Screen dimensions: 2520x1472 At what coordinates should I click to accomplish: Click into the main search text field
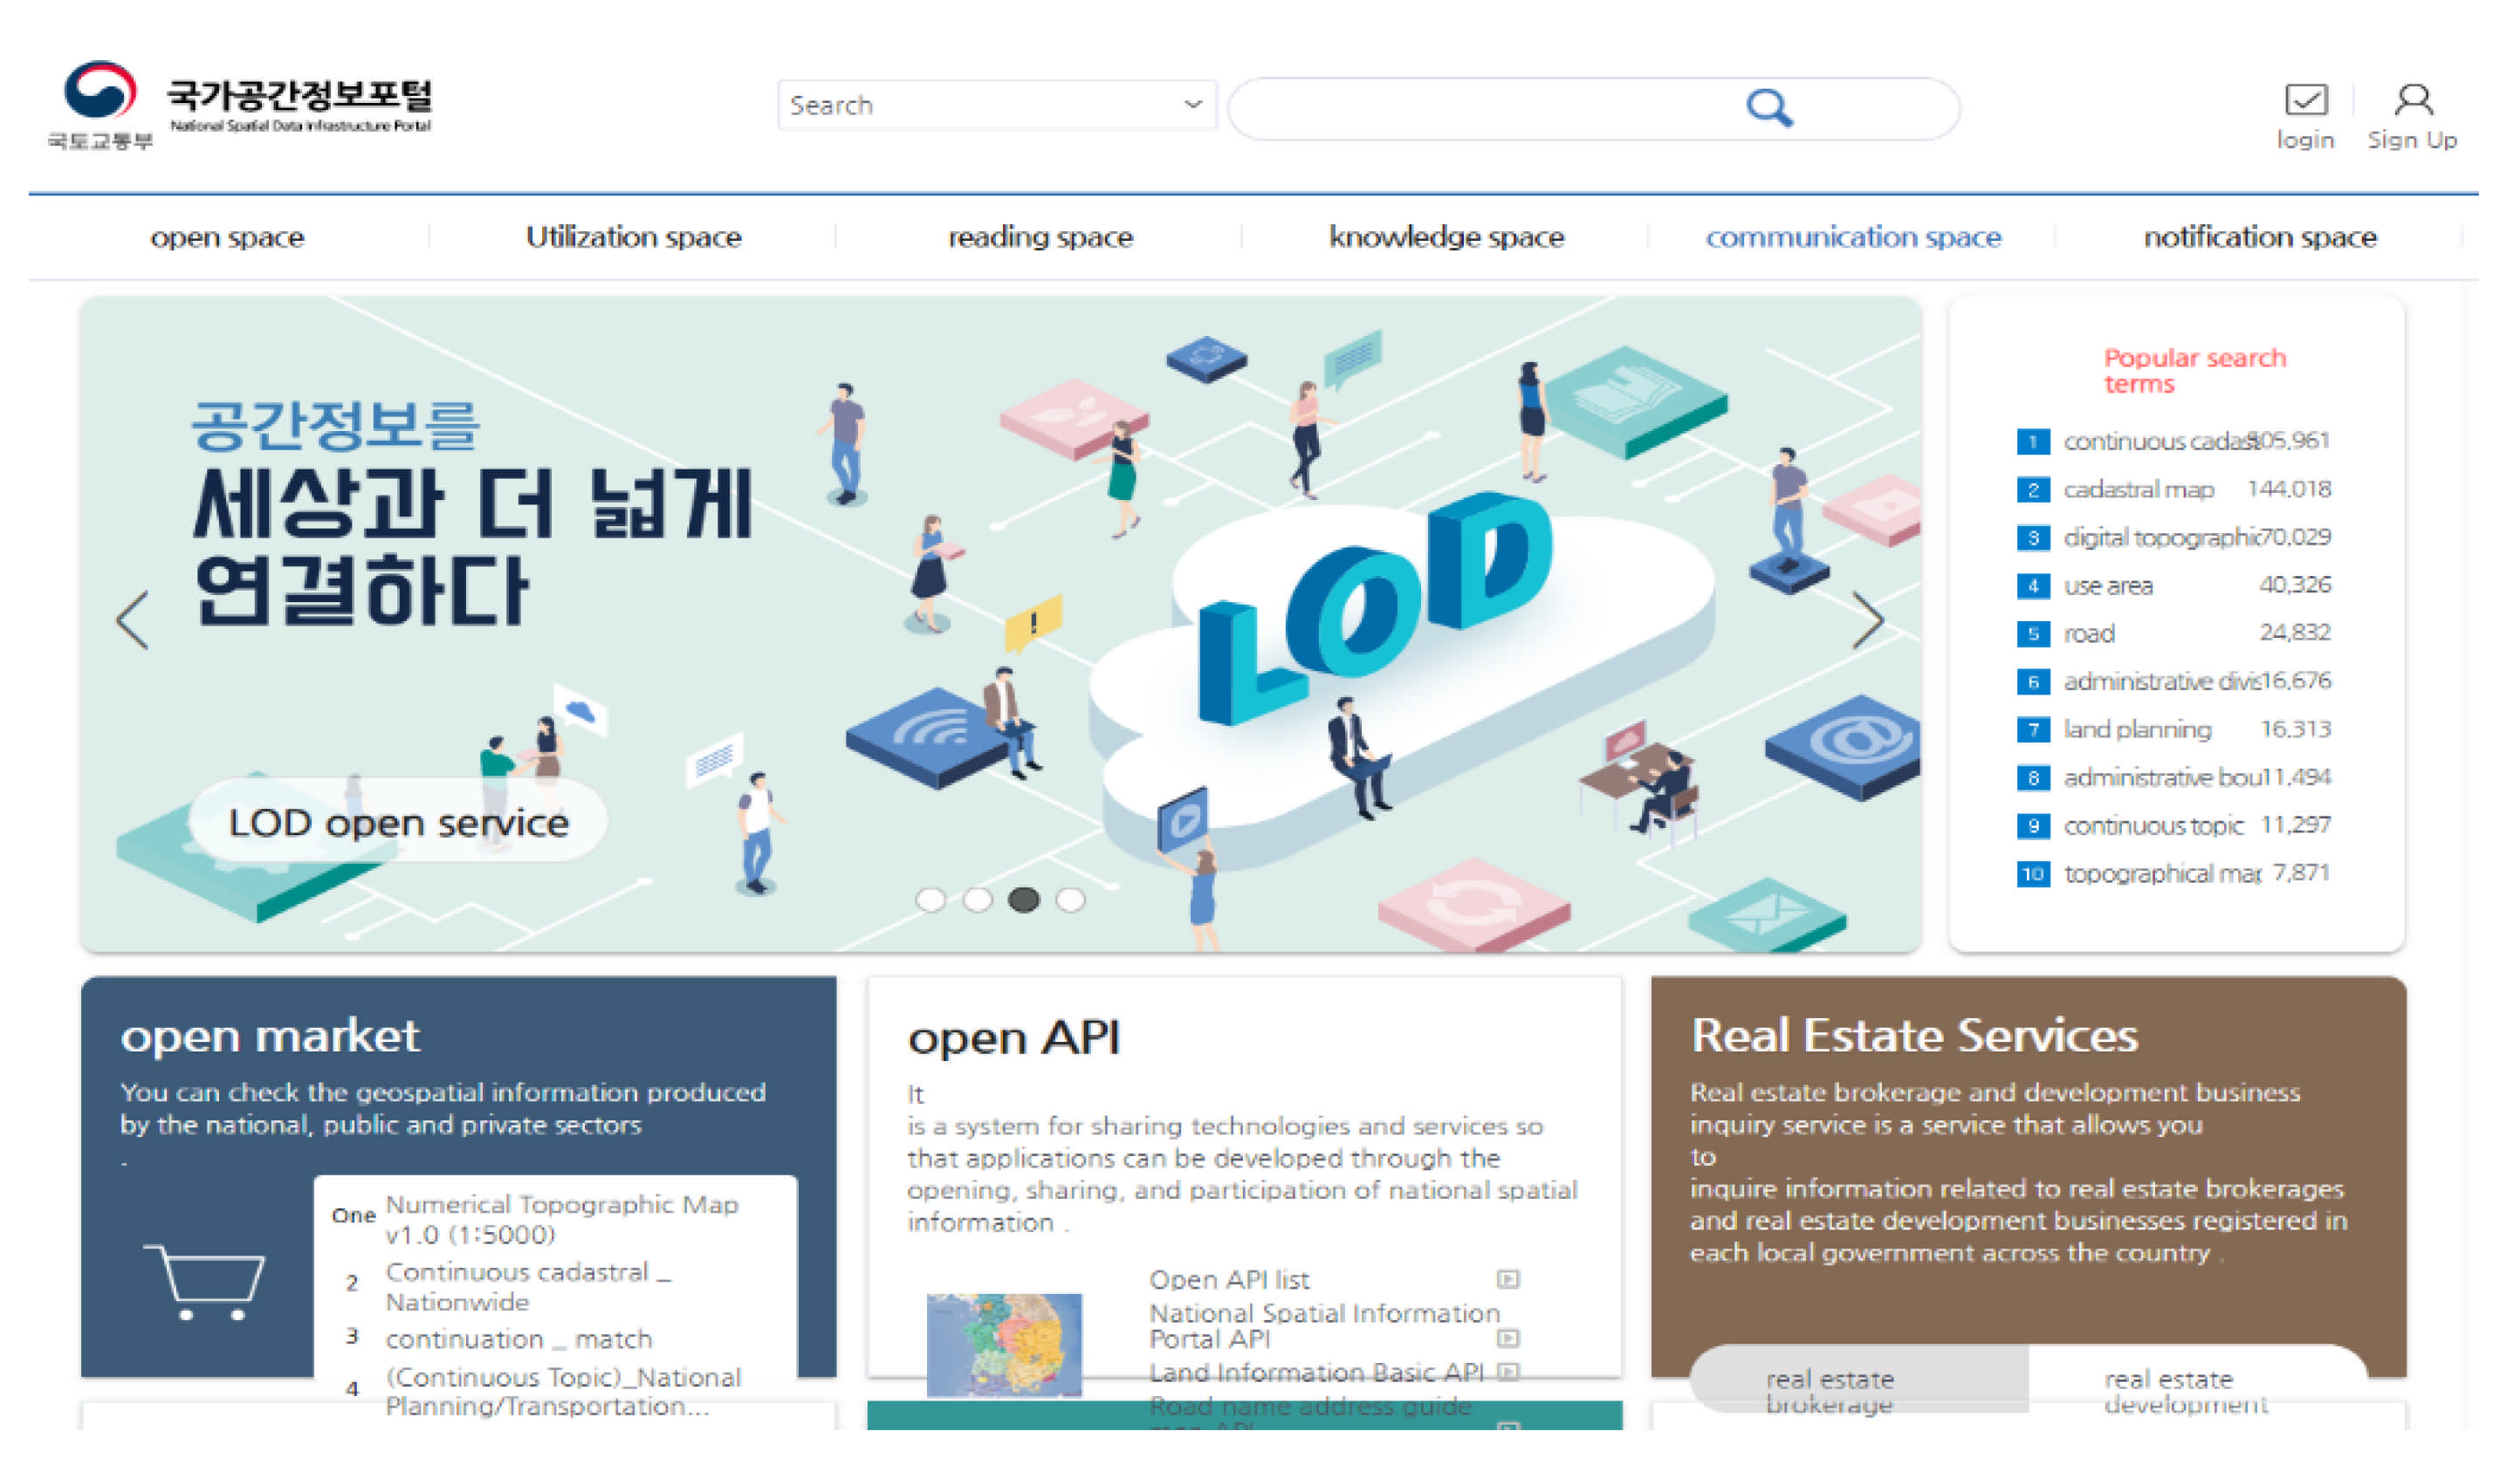click(1480, 108)
